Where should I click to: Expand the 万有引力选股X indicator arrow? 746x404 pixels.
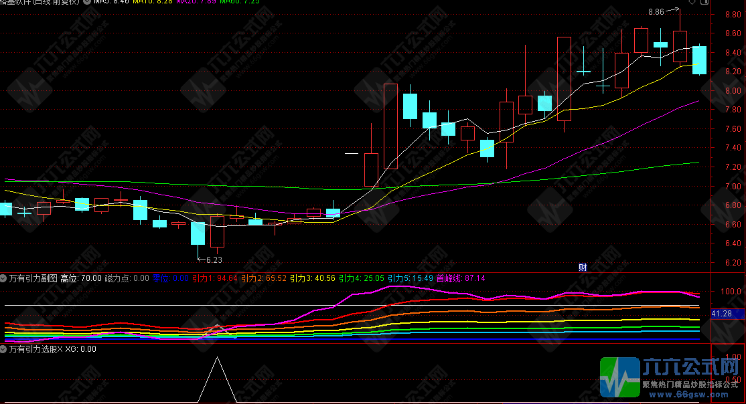(x=4, y=348)
